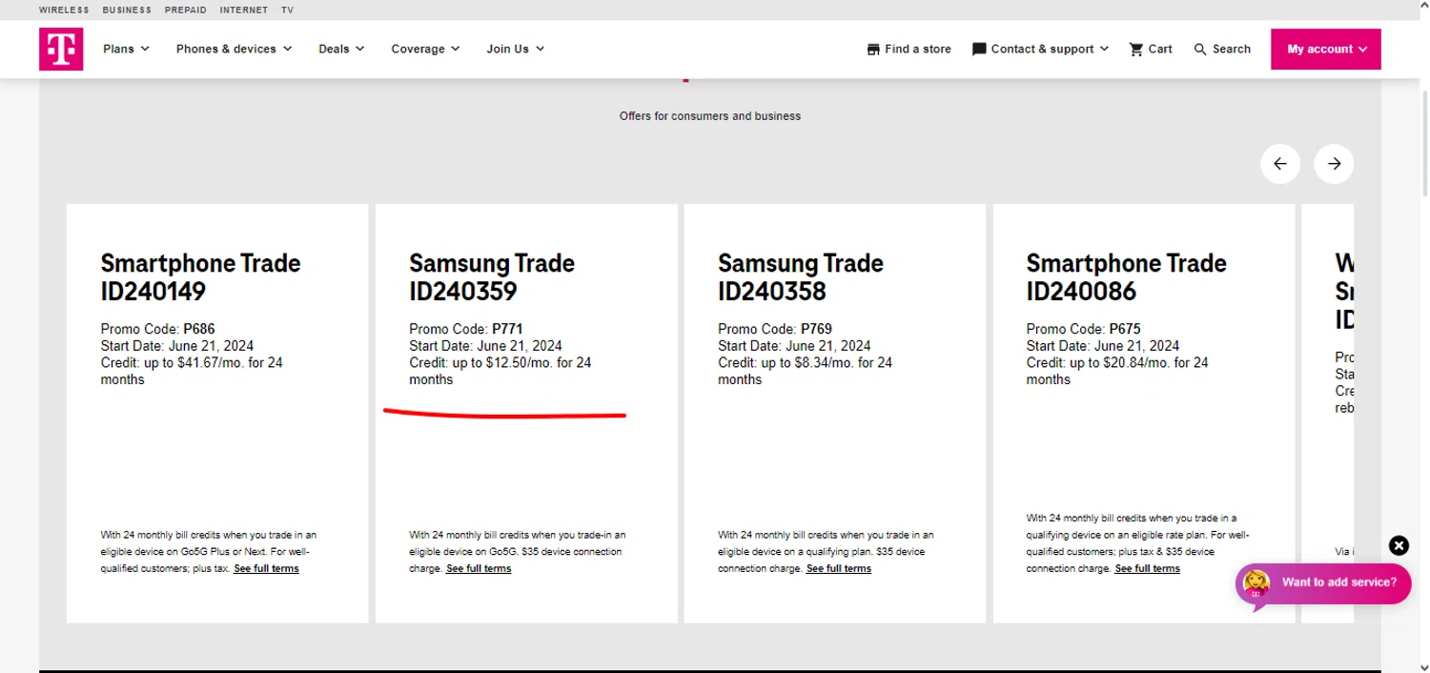This screenshot has width=1430, height=673.
Task: Close the chat bubble popup
Action: tap(1399, 545)
